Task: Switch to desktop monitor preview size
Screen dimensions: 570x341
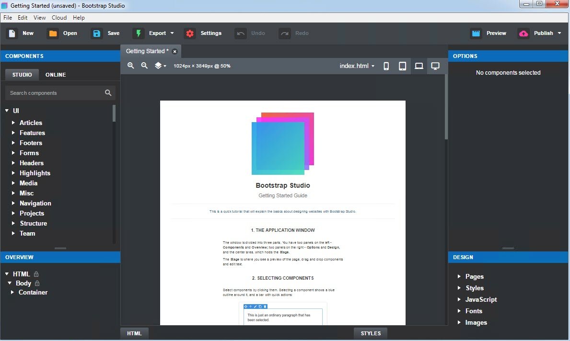Action: pos(435,66)
